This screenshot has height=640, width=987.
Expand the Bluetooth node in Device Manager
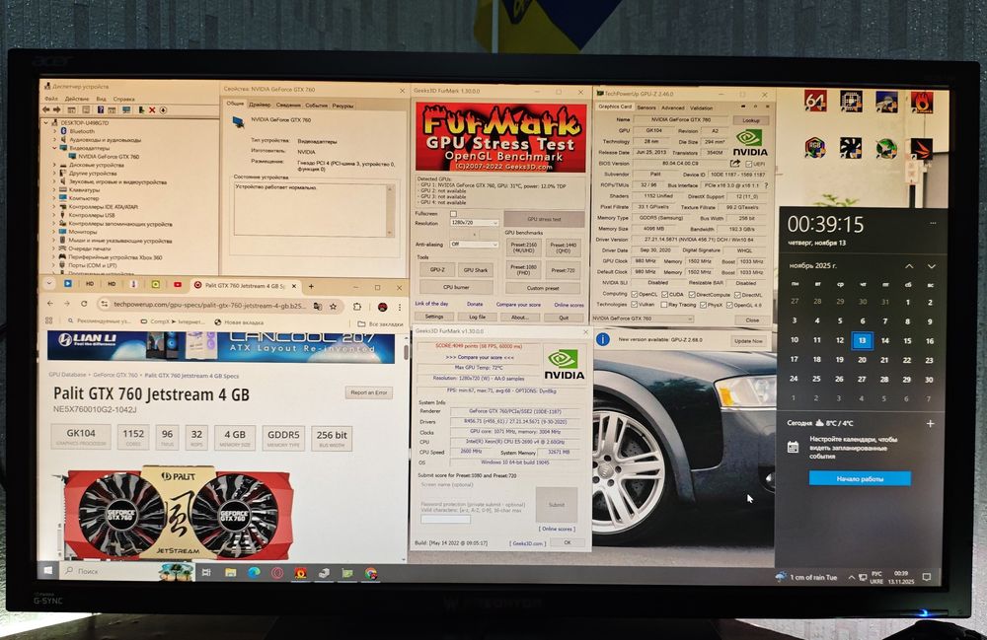point(54,131)
